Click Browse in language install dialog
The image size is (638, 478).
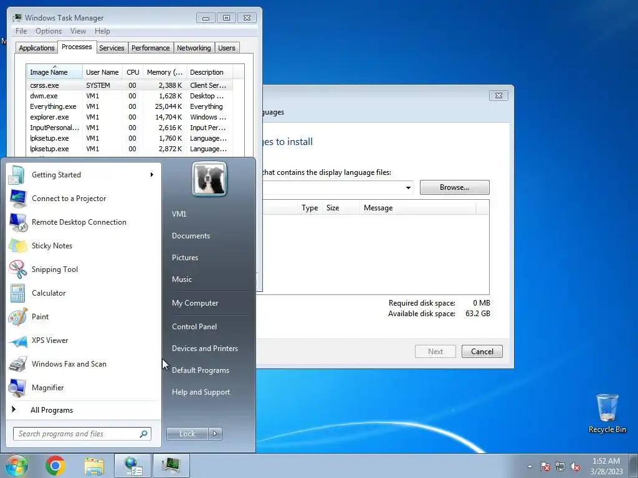454,187
